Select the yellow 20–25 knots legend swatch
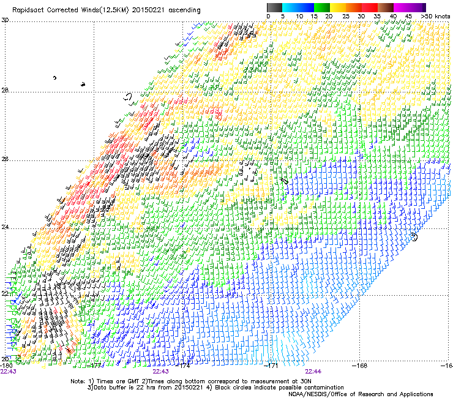 click(338, 7)
